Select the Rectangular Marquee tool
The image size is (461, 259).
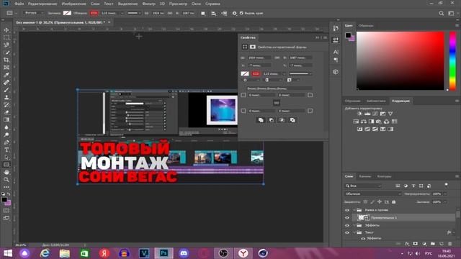click(6, 37)
